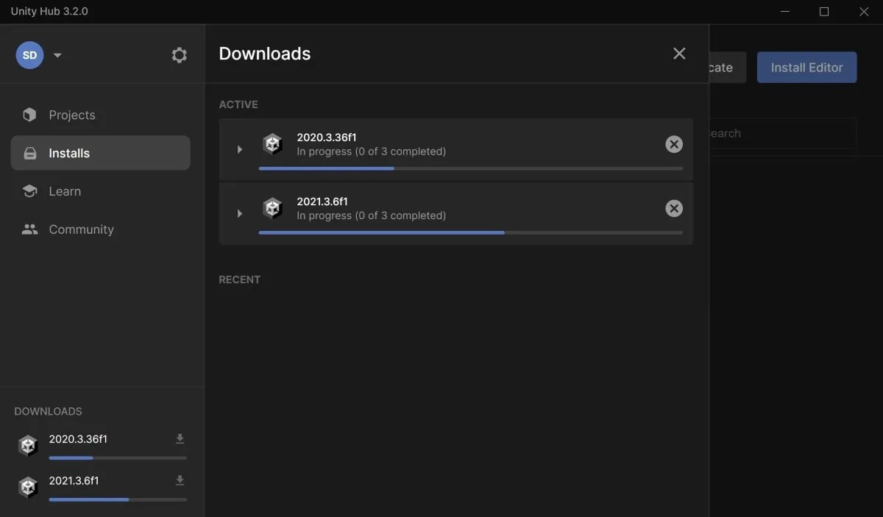883x517 pixels.
Task: Select the ACTIVE downloads section header
Action: pos(238,104)
